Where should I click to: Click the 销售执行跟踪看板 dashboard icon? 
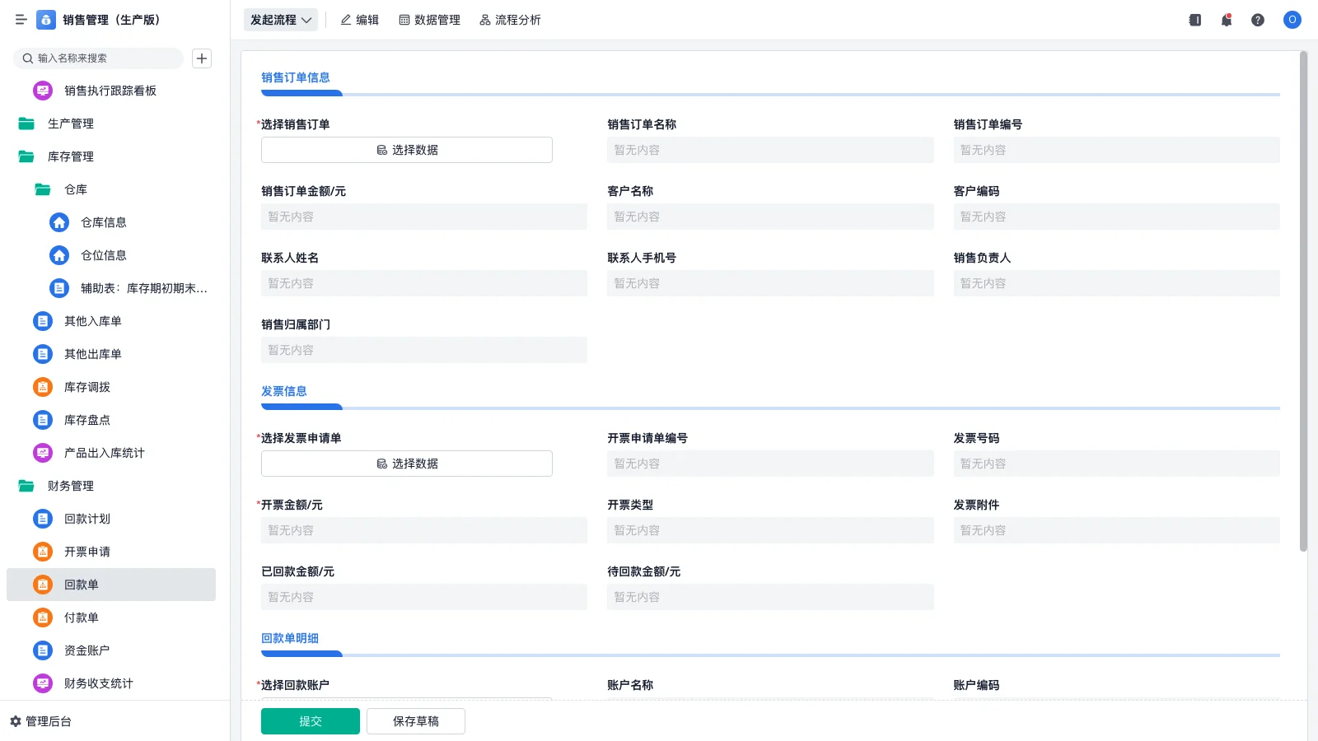point(42,91)
